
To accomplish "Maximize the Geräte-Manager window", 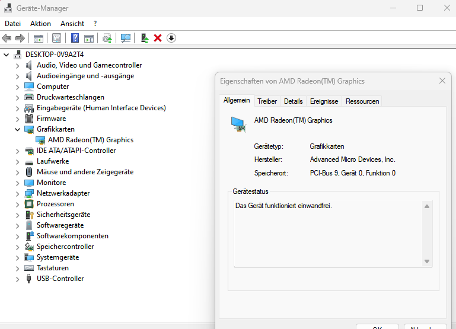I will [420, 8].
